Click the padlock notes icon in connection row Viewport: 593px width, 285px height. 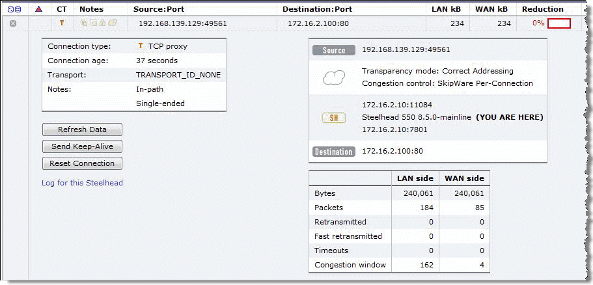click(x=103, y=23)
